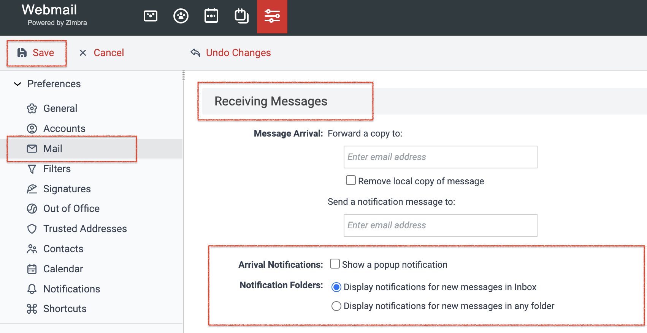Image resolution: width=647 pixels, height=333 pixels.
Task: Click the Contacts people icon in the sidebar
Action: tap(32, 249)
